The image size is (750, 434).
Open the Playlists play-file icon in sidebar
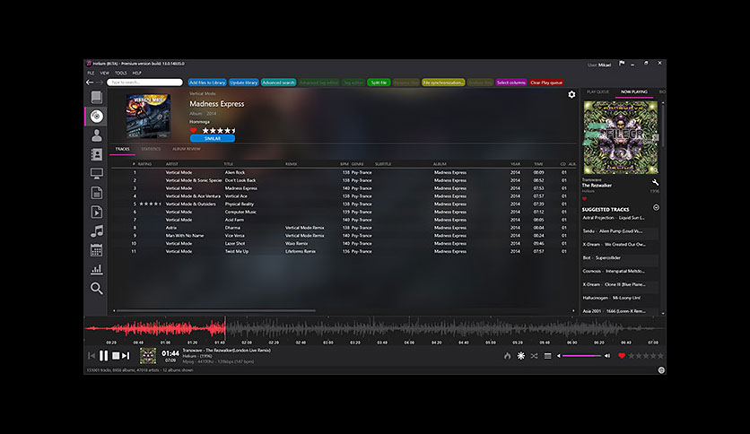pos(97,212)
